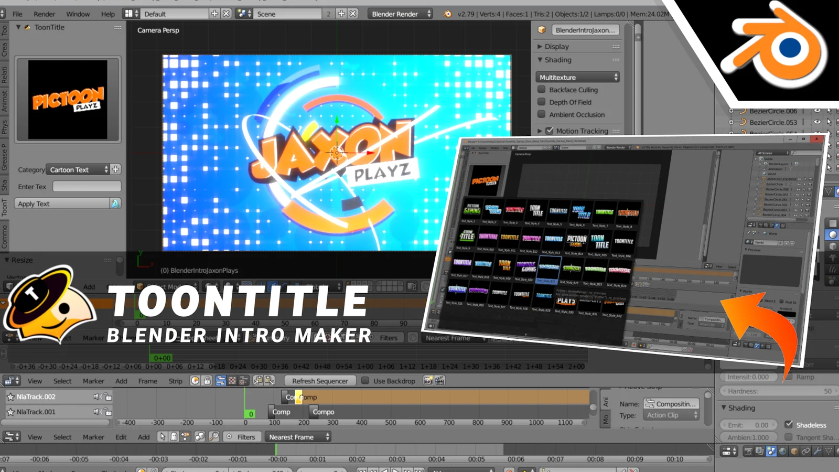Open the Render menu in the top bar
The width and height of the screenshot is (839, 472).
click(x=44, y=14)
